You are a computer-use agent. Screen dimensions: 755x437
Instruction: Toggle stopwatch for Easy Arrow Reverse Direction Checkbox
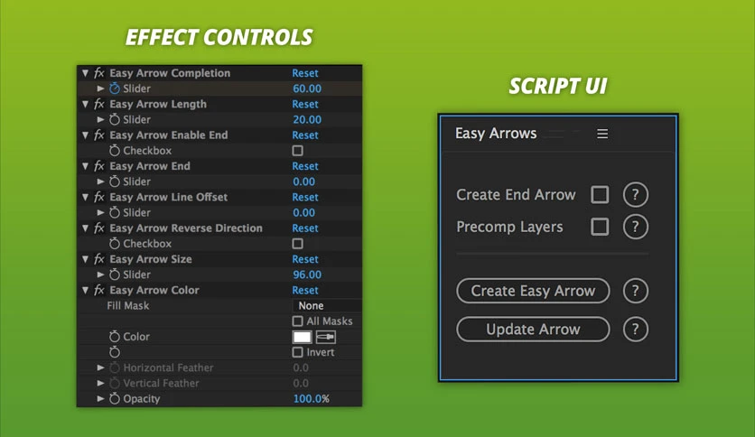pyautogui.click(x=115, y=243)
